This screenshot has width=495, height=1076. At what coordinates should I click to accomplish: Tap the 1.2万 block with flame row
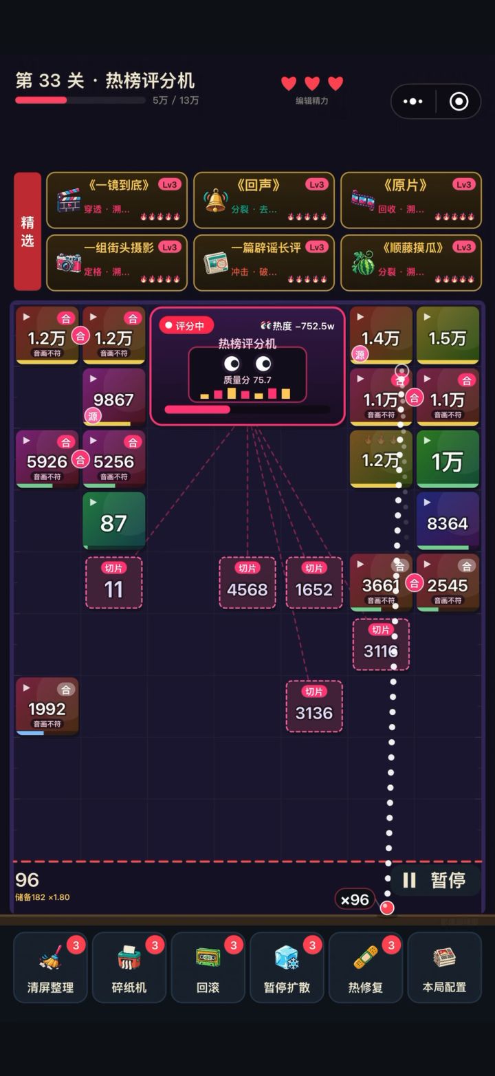coord(381,459)
